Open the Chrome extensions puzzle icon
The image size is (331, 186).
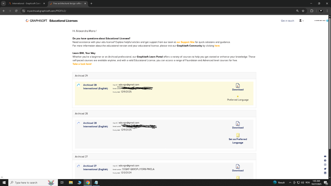click(x=312, y=11)
